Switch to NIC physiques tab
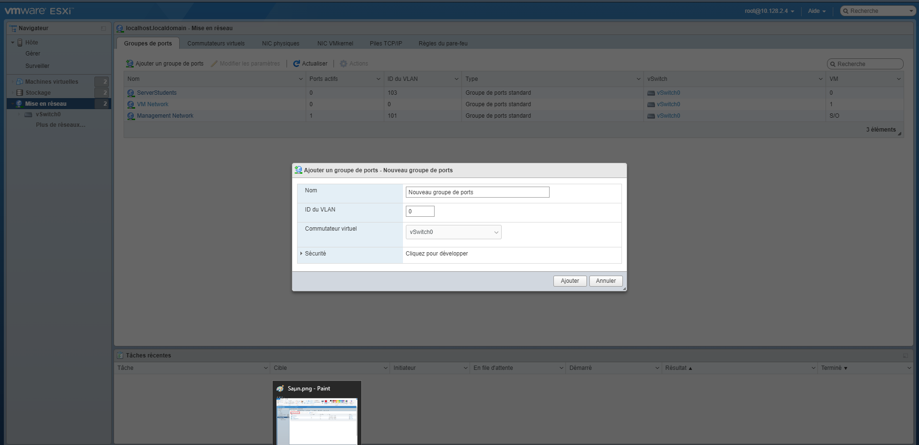This screenshot has width=919, height=445. pyautogui.click(x=281, y=44)
